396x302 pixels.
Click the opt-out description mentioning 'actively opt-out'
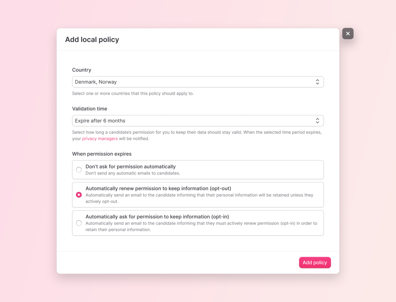(199, 198)
